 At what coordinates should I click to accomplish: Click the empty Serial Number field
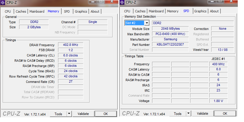[x=170, y=50]
